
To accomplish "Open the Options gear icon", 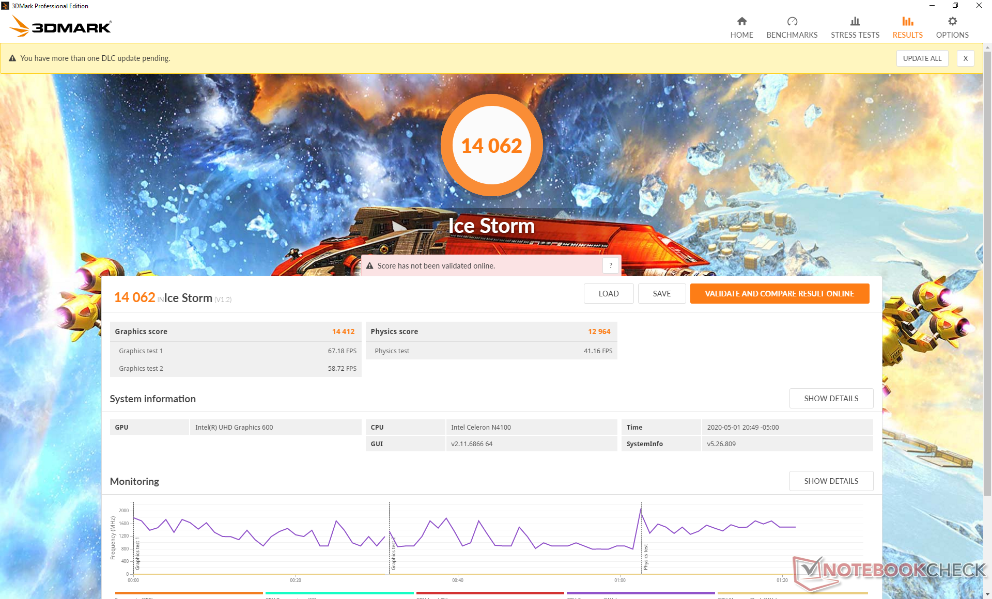I will pos(952,22).
